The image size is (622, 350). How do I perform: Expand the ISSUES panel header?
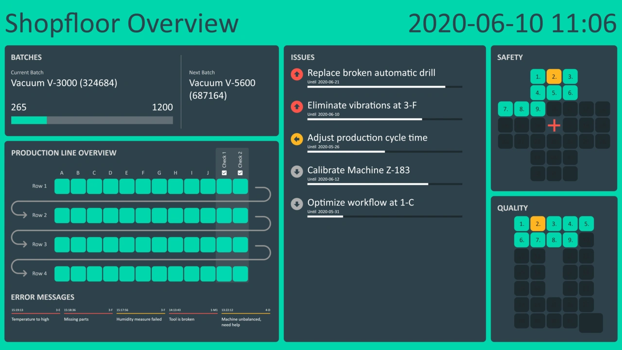(x=303, y=57)
